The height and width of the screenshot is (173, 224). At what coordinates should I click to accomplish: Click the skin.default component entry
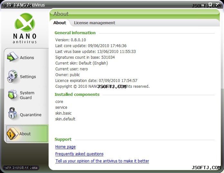pyautogui.click(x=65, y=119)
